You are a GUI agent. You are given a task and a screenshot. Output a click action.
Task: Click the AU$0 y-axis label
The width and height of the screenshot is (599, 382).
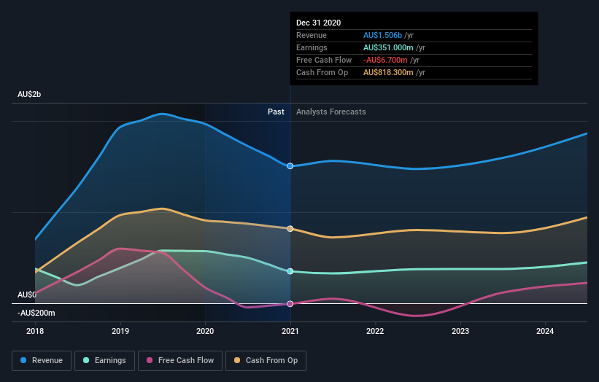pyautogui.click(x=27, y=295)
